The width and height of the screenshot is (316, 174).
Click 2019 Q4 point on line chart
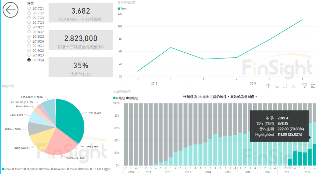point(302,20)
